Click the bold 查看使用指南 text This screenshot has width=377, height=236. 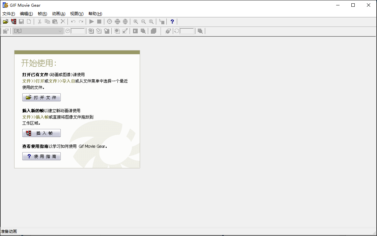coord(35,146)
